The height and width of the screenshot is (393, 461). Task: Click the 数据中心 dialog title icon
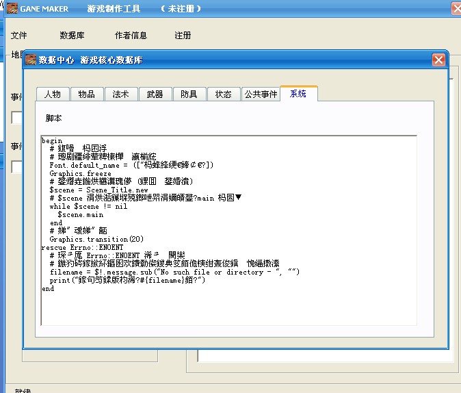tap(31, 60)
